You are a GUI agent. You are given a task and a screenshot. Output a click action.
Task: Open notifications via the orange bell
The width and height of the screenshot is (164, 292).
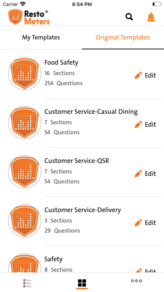151,17
